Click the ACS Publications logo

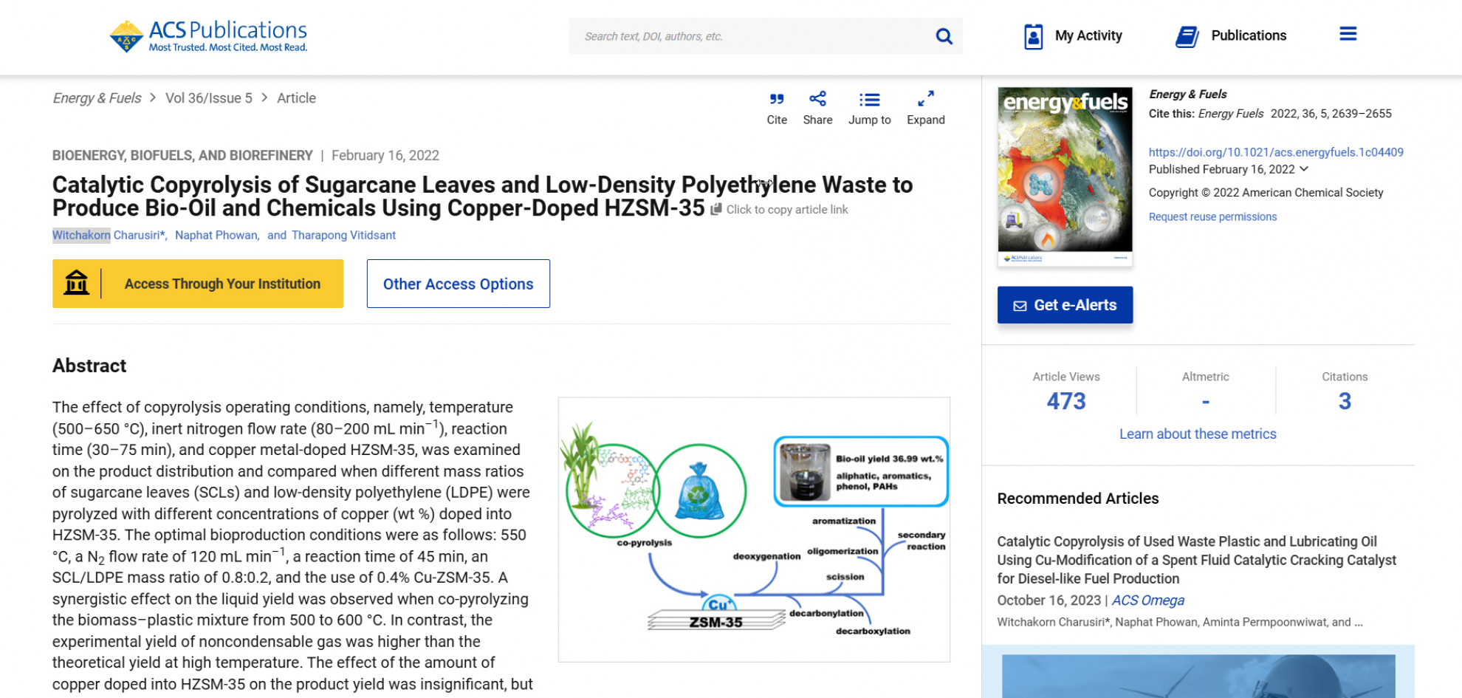[x=208, y=35]
